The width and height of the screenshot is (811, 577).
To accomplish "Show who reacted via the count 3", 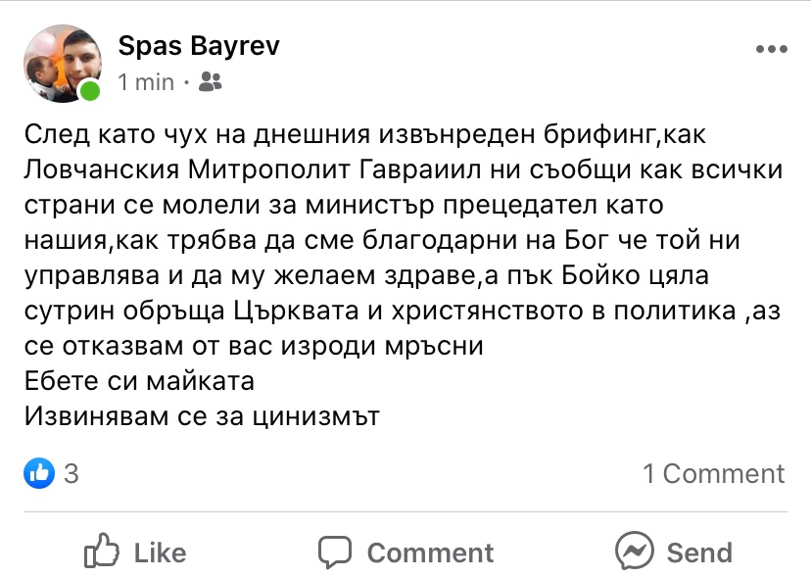I will point(71,474).
